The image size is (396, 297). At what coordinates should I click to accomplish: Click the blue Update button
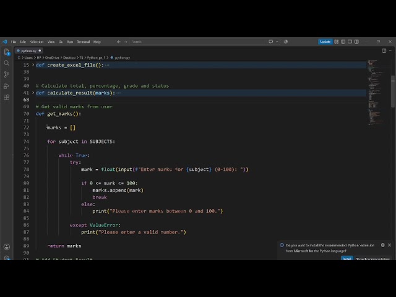[x=325, y=41]
